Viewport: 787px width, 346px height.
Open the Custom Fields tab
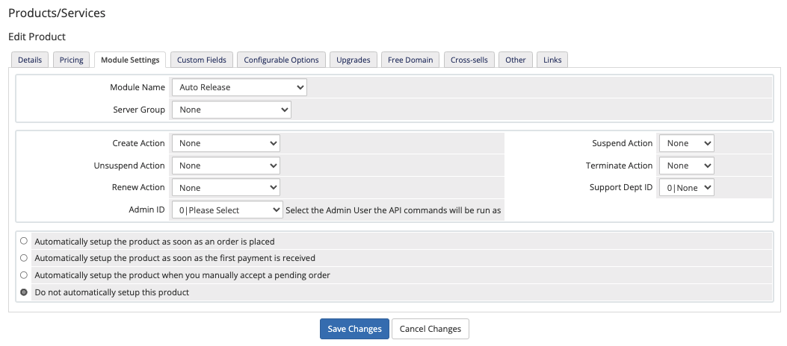coord(201,60)
